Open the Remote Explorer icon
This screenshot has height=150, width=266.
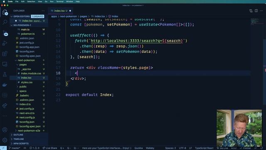5,64
